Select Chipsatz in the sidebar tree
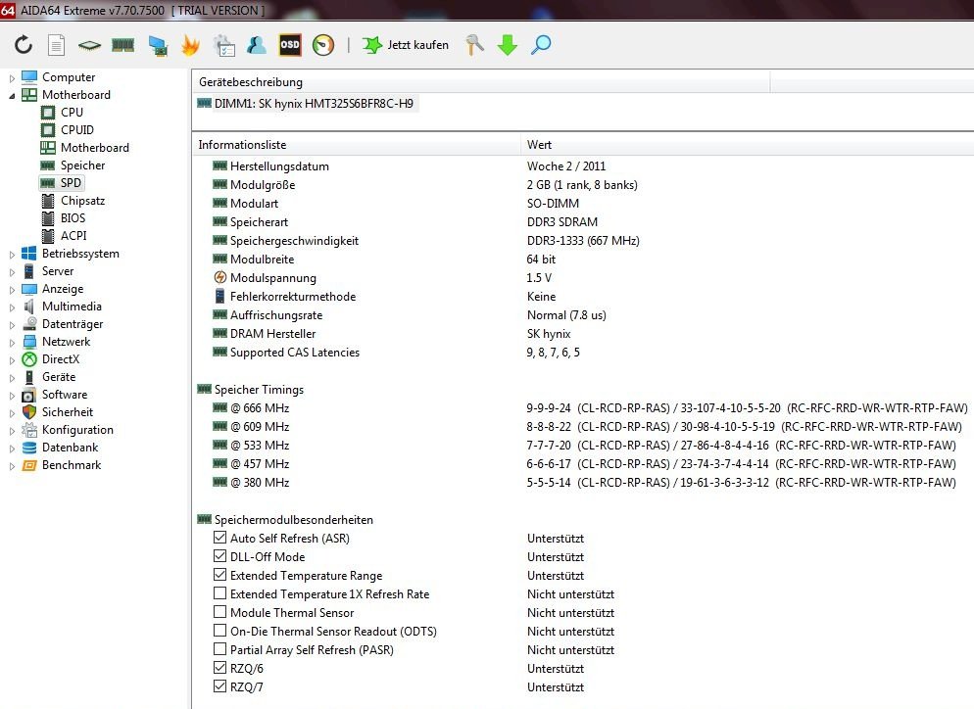 (82, 201)
